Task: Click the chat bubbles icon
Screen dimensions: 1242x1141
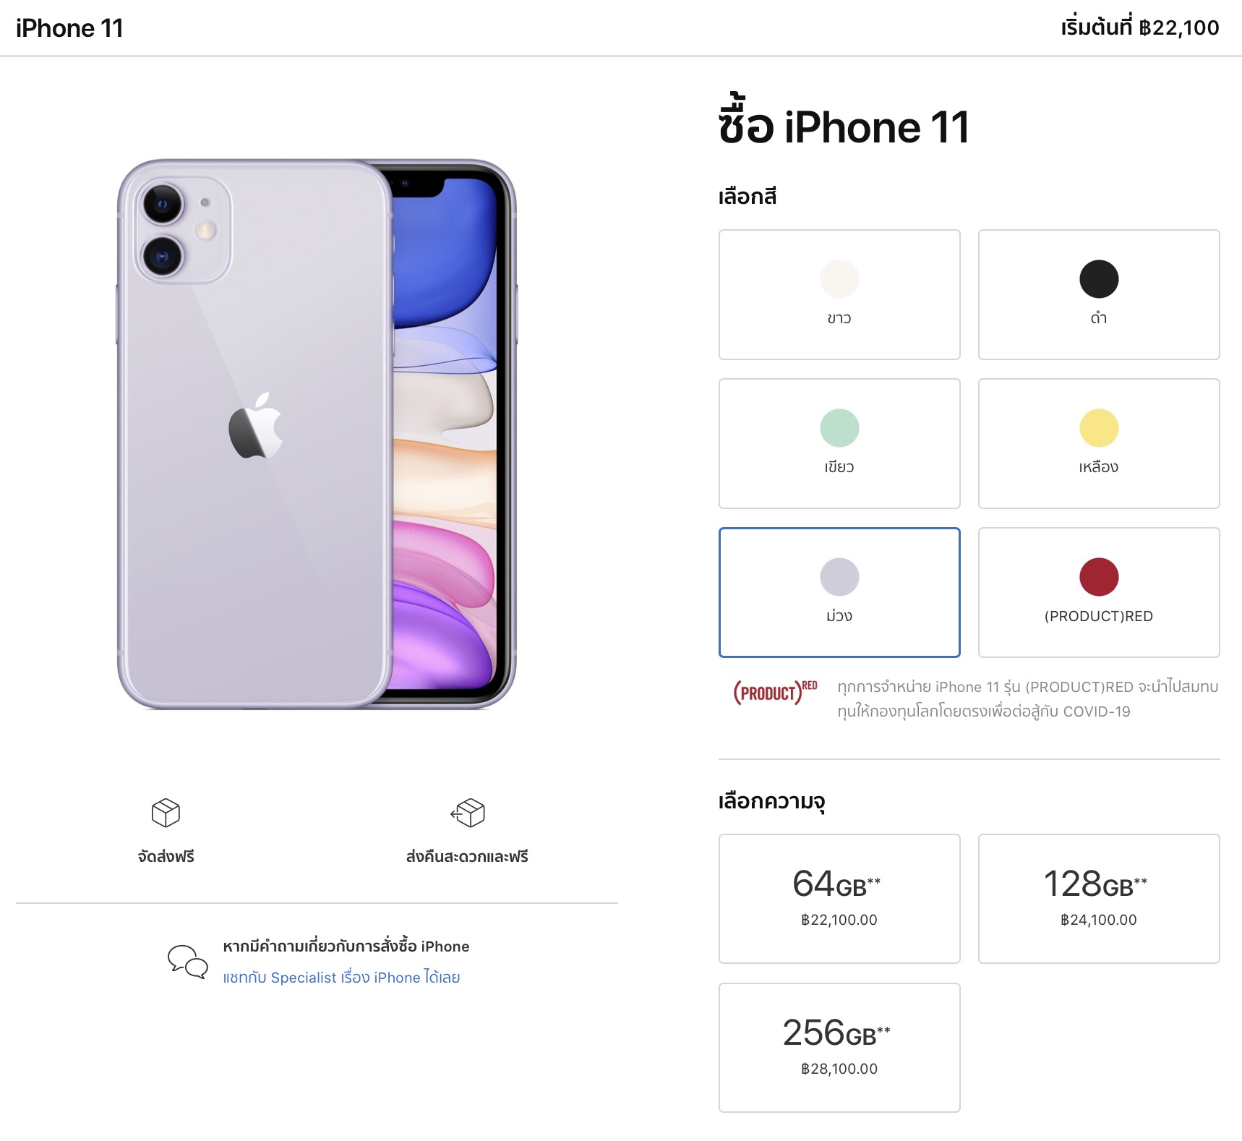Action: pos(188,962)
